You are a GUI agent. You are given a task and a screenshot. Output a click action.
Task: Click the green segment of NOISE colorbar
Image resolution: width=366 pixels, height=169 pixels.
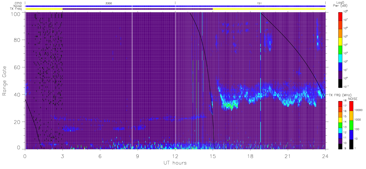351,125
